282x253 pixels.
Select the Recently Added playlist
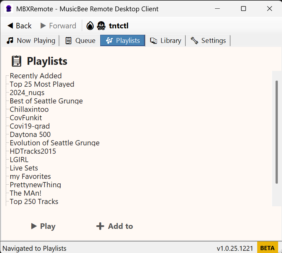pyautogui.click(x=35, y=76)
